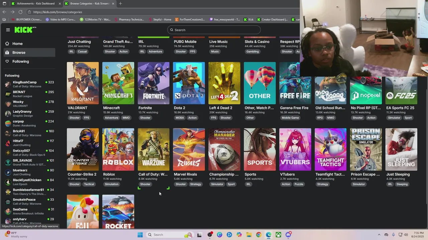
Task: Click the Slots & Casino category title
Action: [257, 42]
